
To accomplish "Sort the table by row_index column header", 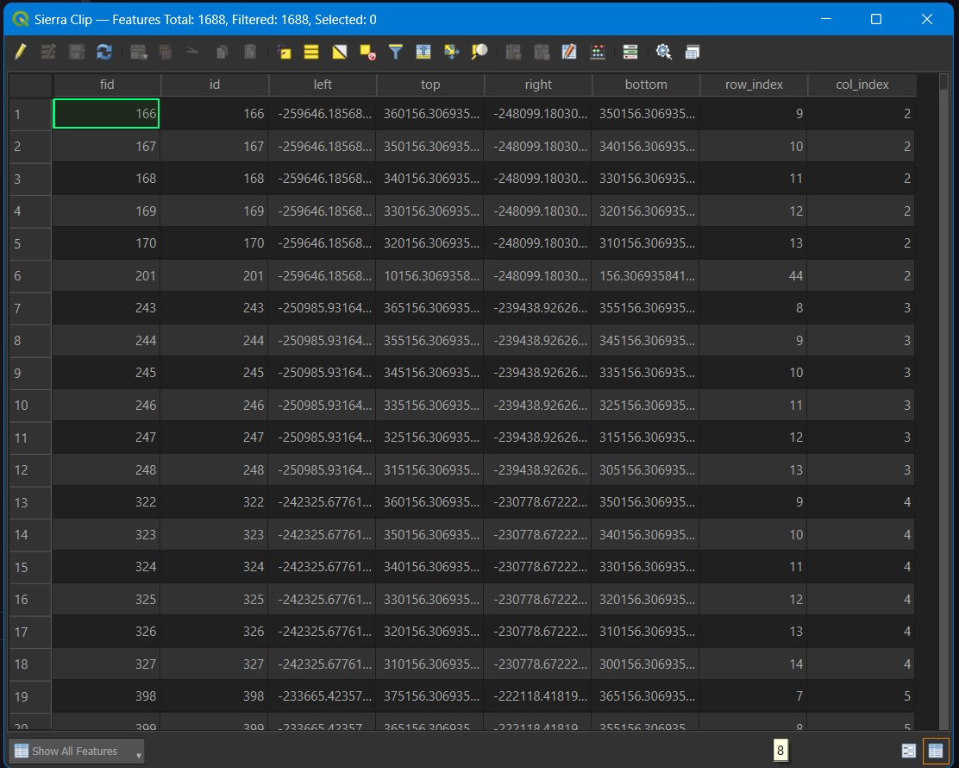I will (x=753, y=84).
